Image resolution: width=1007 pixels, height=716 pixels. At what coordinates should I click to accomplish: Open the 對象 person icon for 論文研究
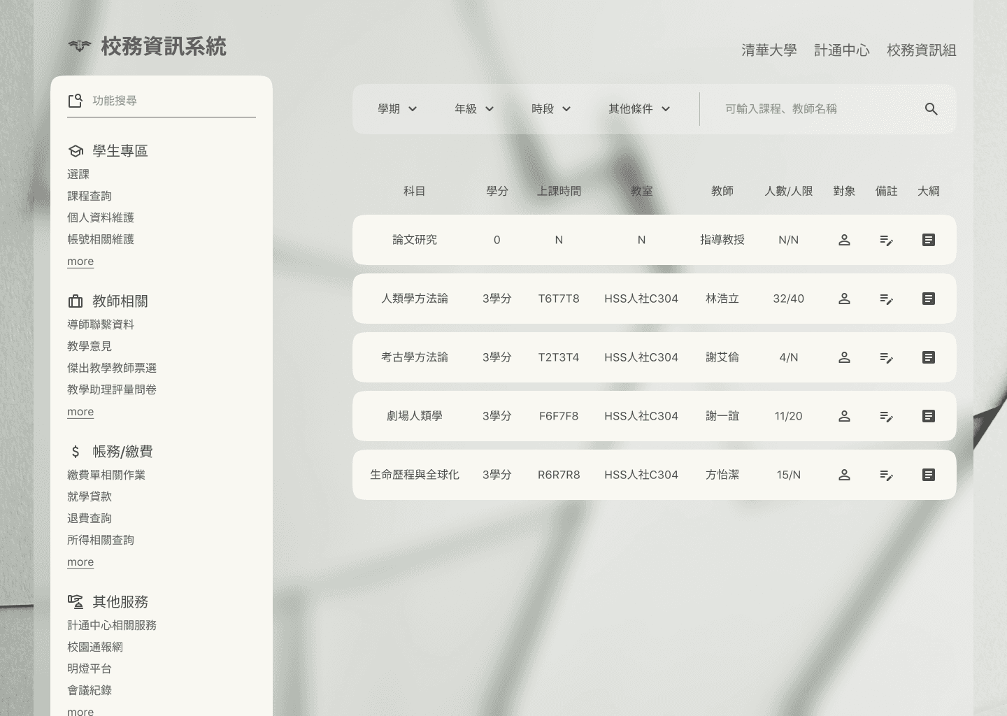[844, 240]
